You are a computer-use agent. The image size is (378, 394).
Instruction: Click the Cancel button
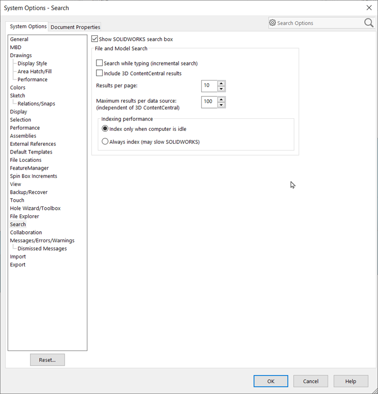311,381
